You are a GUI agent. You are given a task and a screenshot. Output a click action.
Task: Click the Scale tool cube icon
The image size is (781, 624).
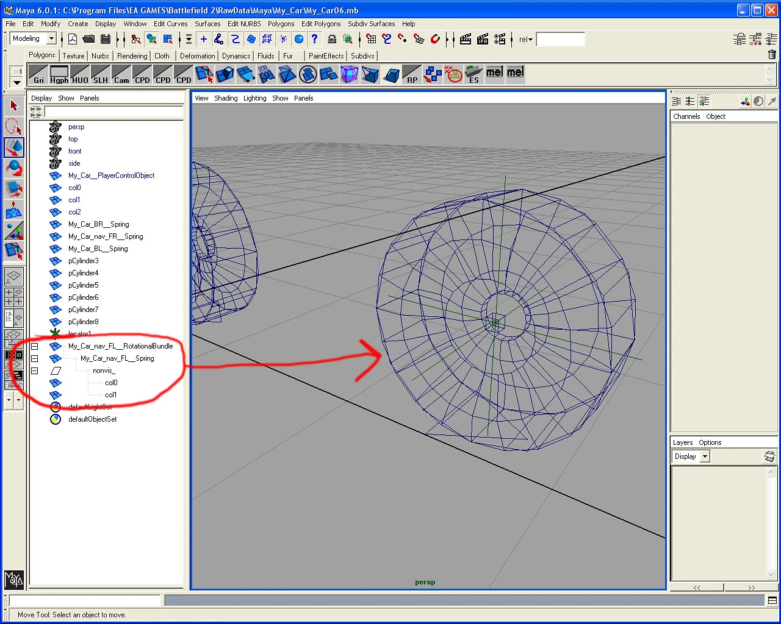[14, 189]
